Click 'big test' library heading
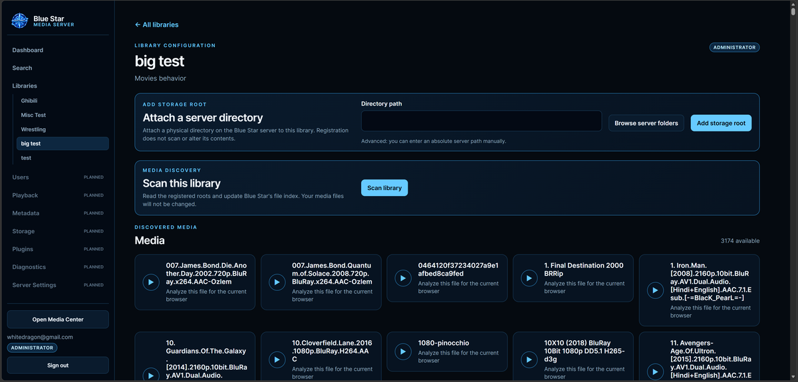The image size is (798, 382). click(x=160, y=61)
